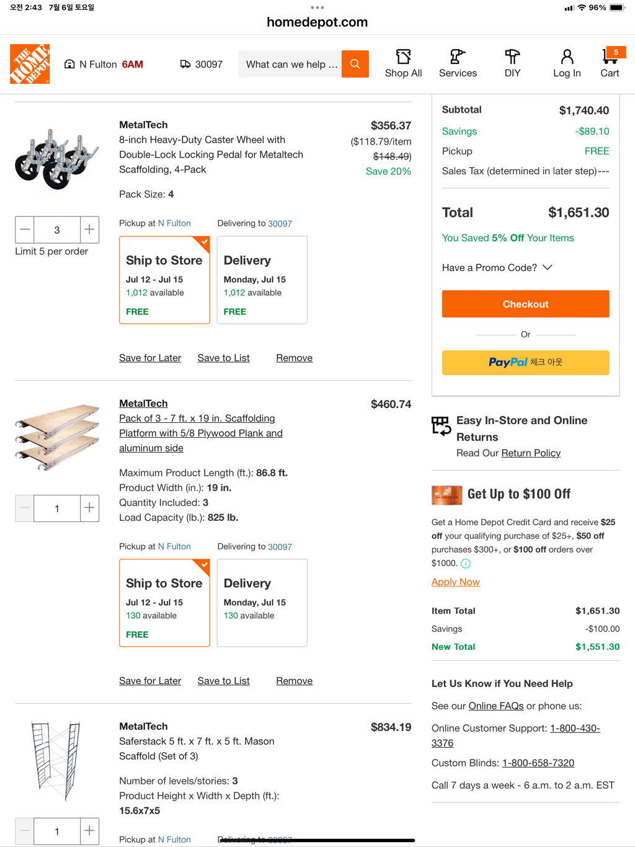Select Delivery option for Caster Wheel

(x=262, y=280)
